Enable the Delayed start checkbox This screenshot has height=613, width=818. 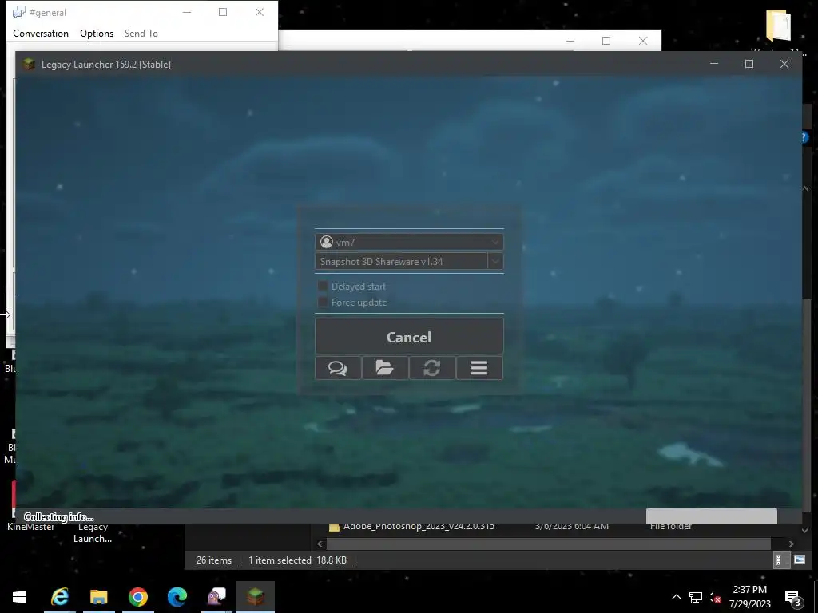[x=323, y=287]
